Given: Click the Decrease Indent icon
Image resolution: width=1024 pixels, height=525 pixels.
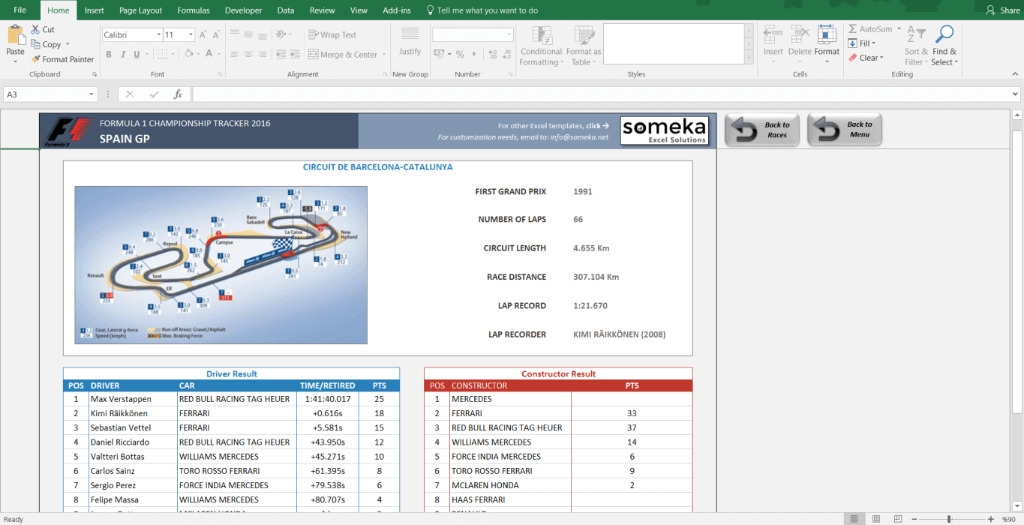Looking at the screenshot, I should click(281, 54).
